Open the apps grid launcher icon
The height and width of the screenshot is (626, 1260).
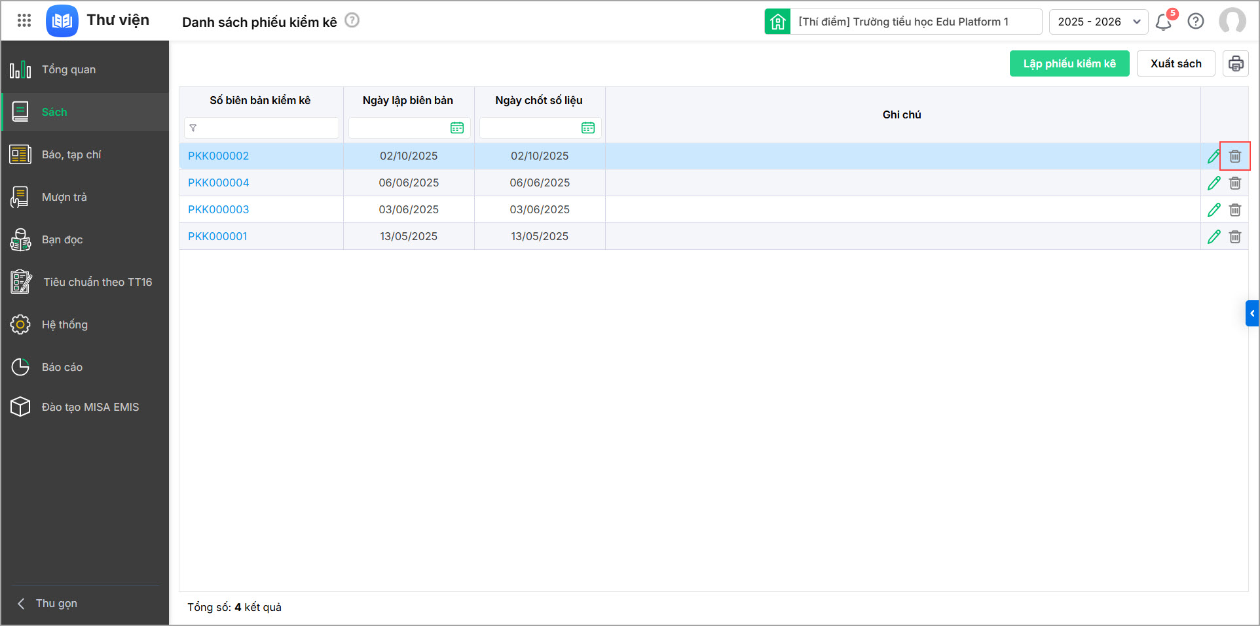(24, 20)
